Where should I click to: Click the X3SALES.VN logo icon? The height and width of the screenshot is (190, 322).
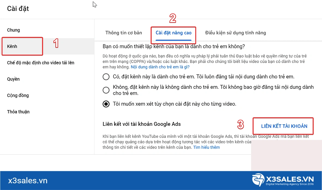pos(258,180)
